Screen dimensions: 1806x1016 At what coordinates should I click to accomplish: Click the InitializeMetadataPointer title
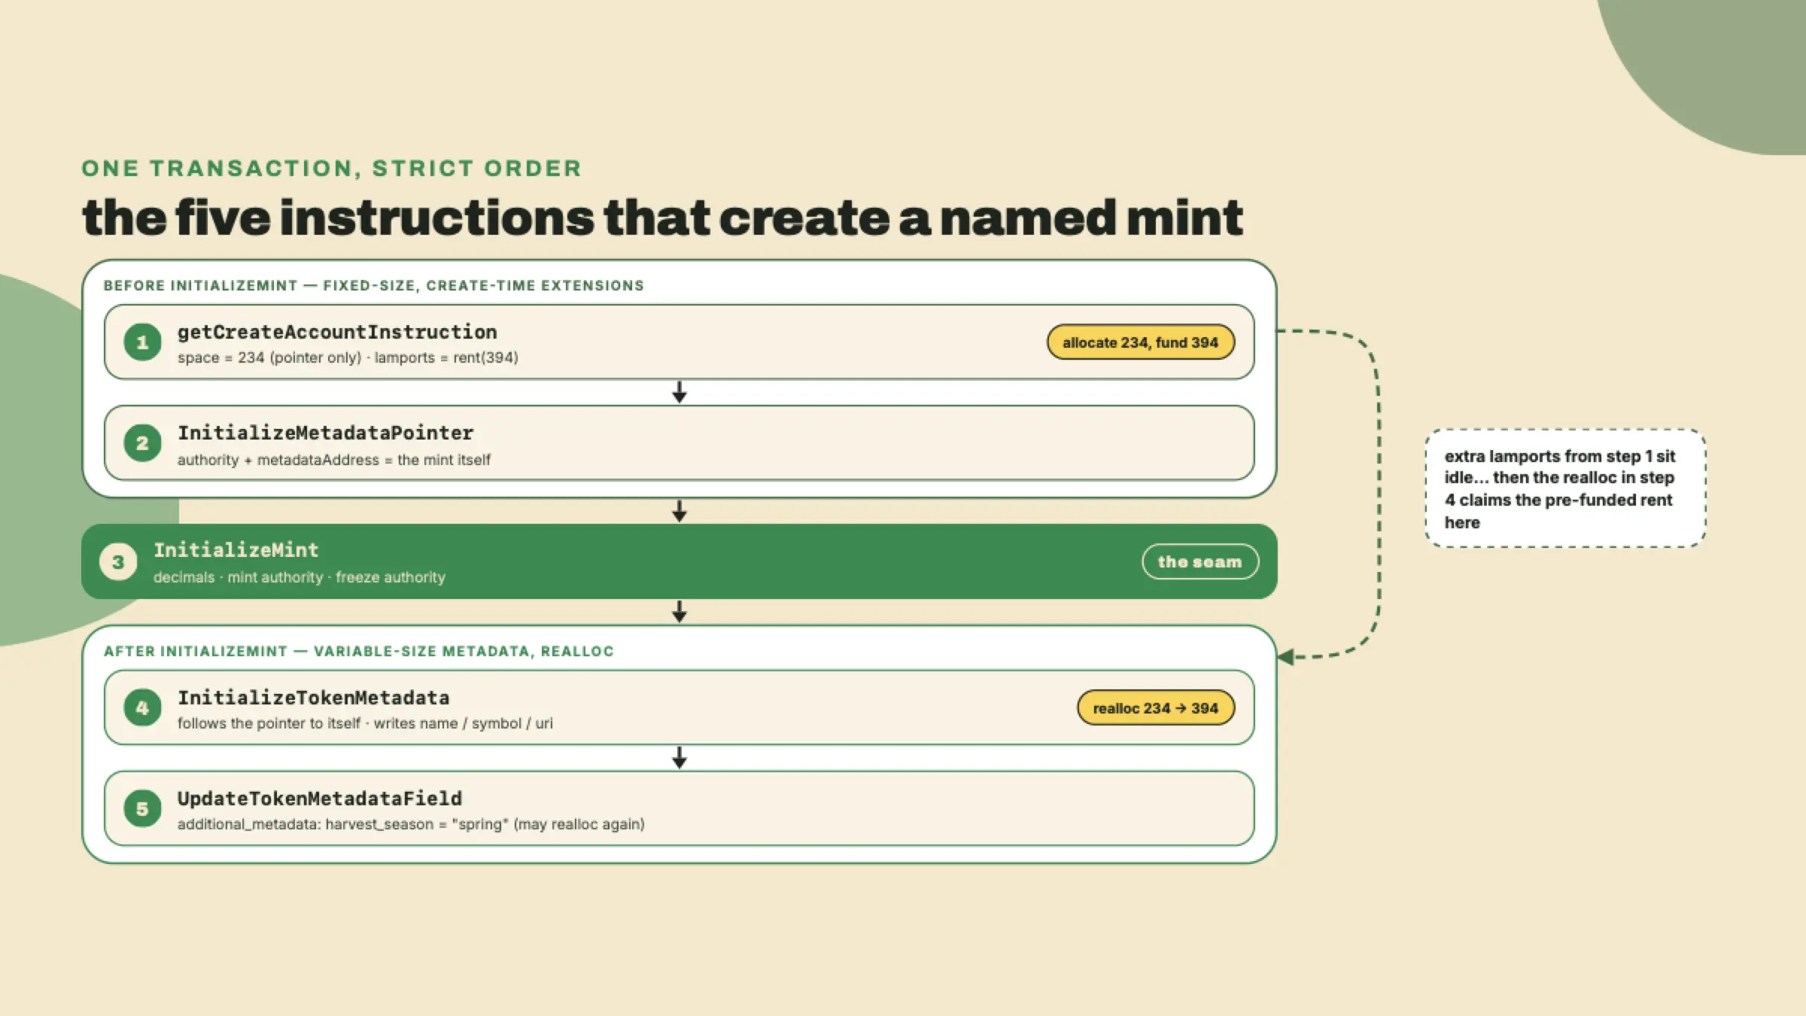tap(325, 433)
